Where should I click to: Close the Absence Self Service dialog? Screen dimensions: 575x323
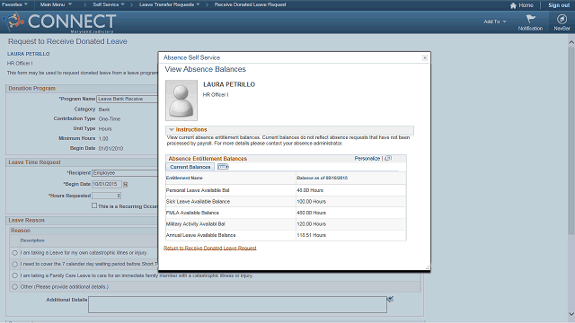425,57
